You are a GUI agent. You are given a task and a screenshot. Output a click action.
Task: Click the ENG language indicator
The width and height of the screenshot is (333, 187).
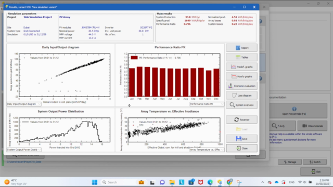point(292,182)
